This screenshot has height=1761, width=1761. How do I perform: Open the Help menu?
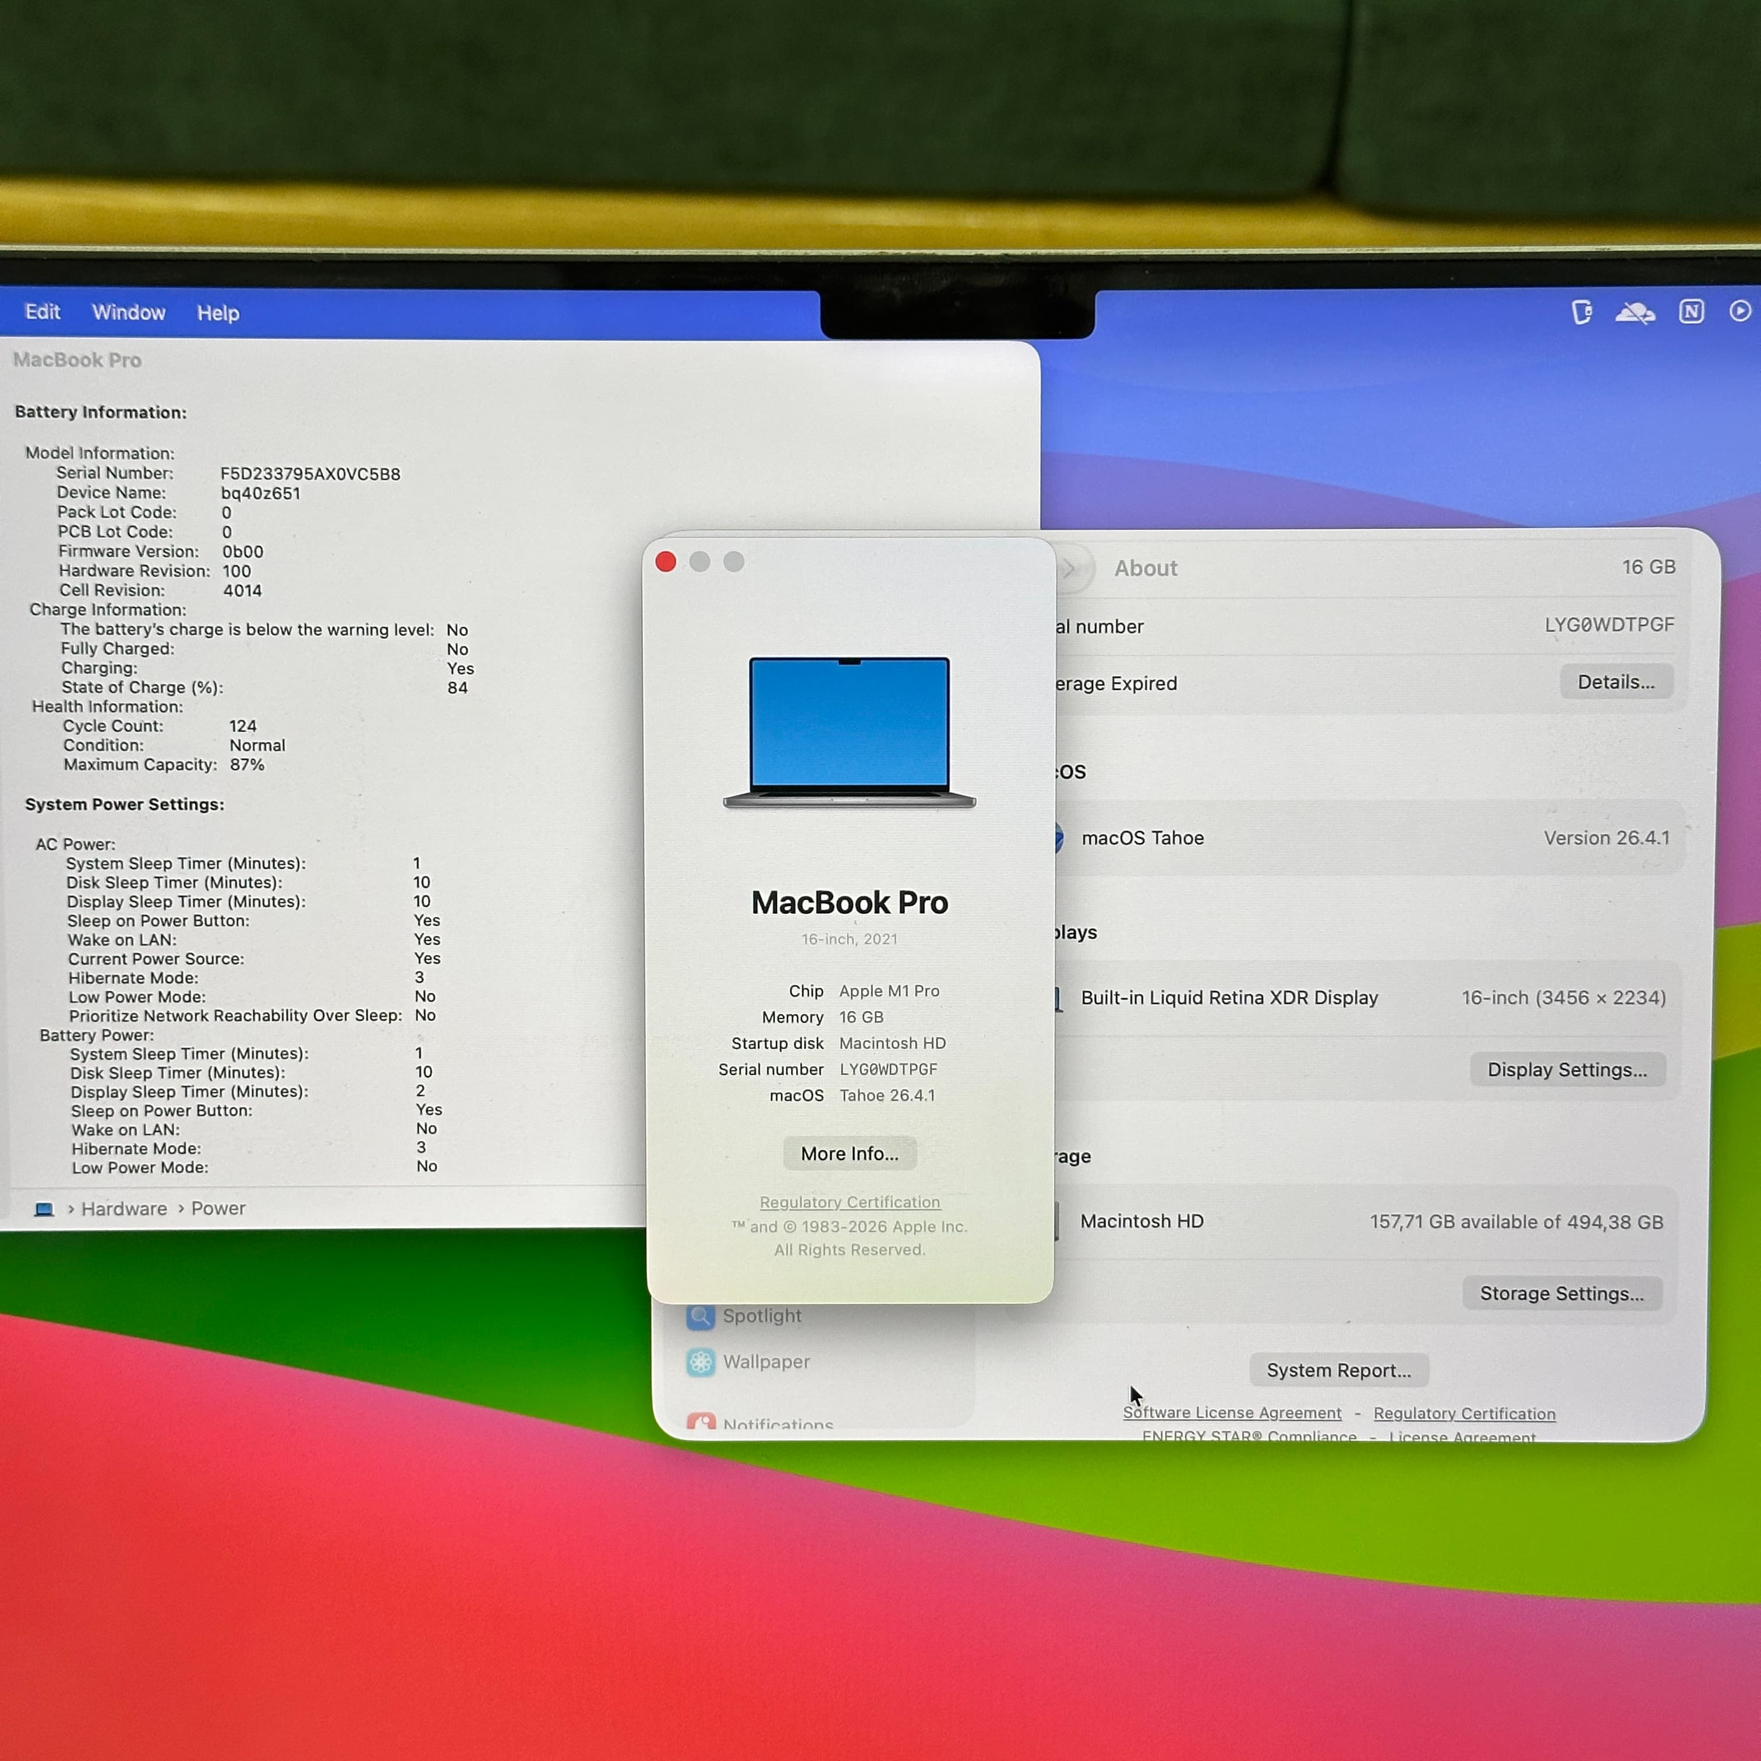click(218, 313)
